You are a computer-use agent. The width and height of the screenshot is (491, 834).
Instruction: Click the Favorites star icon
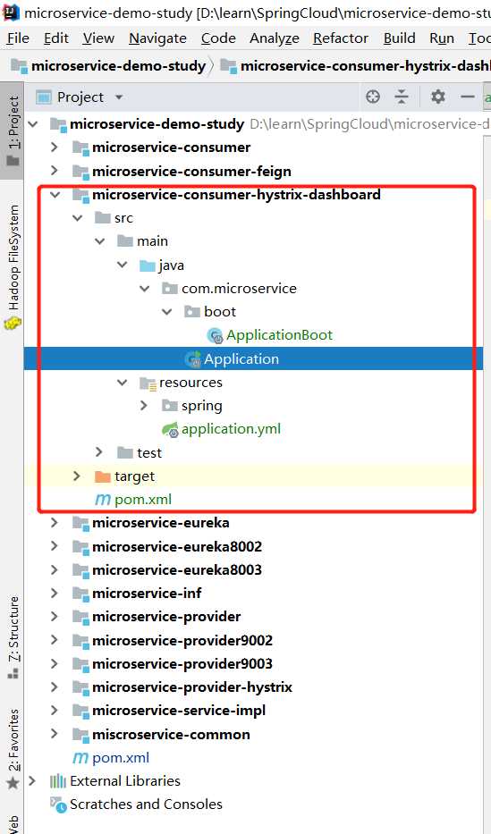coord(13,783)
